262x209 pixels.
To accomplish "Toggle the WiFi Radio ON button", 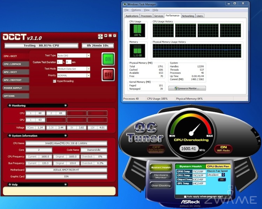I will 223,149.
